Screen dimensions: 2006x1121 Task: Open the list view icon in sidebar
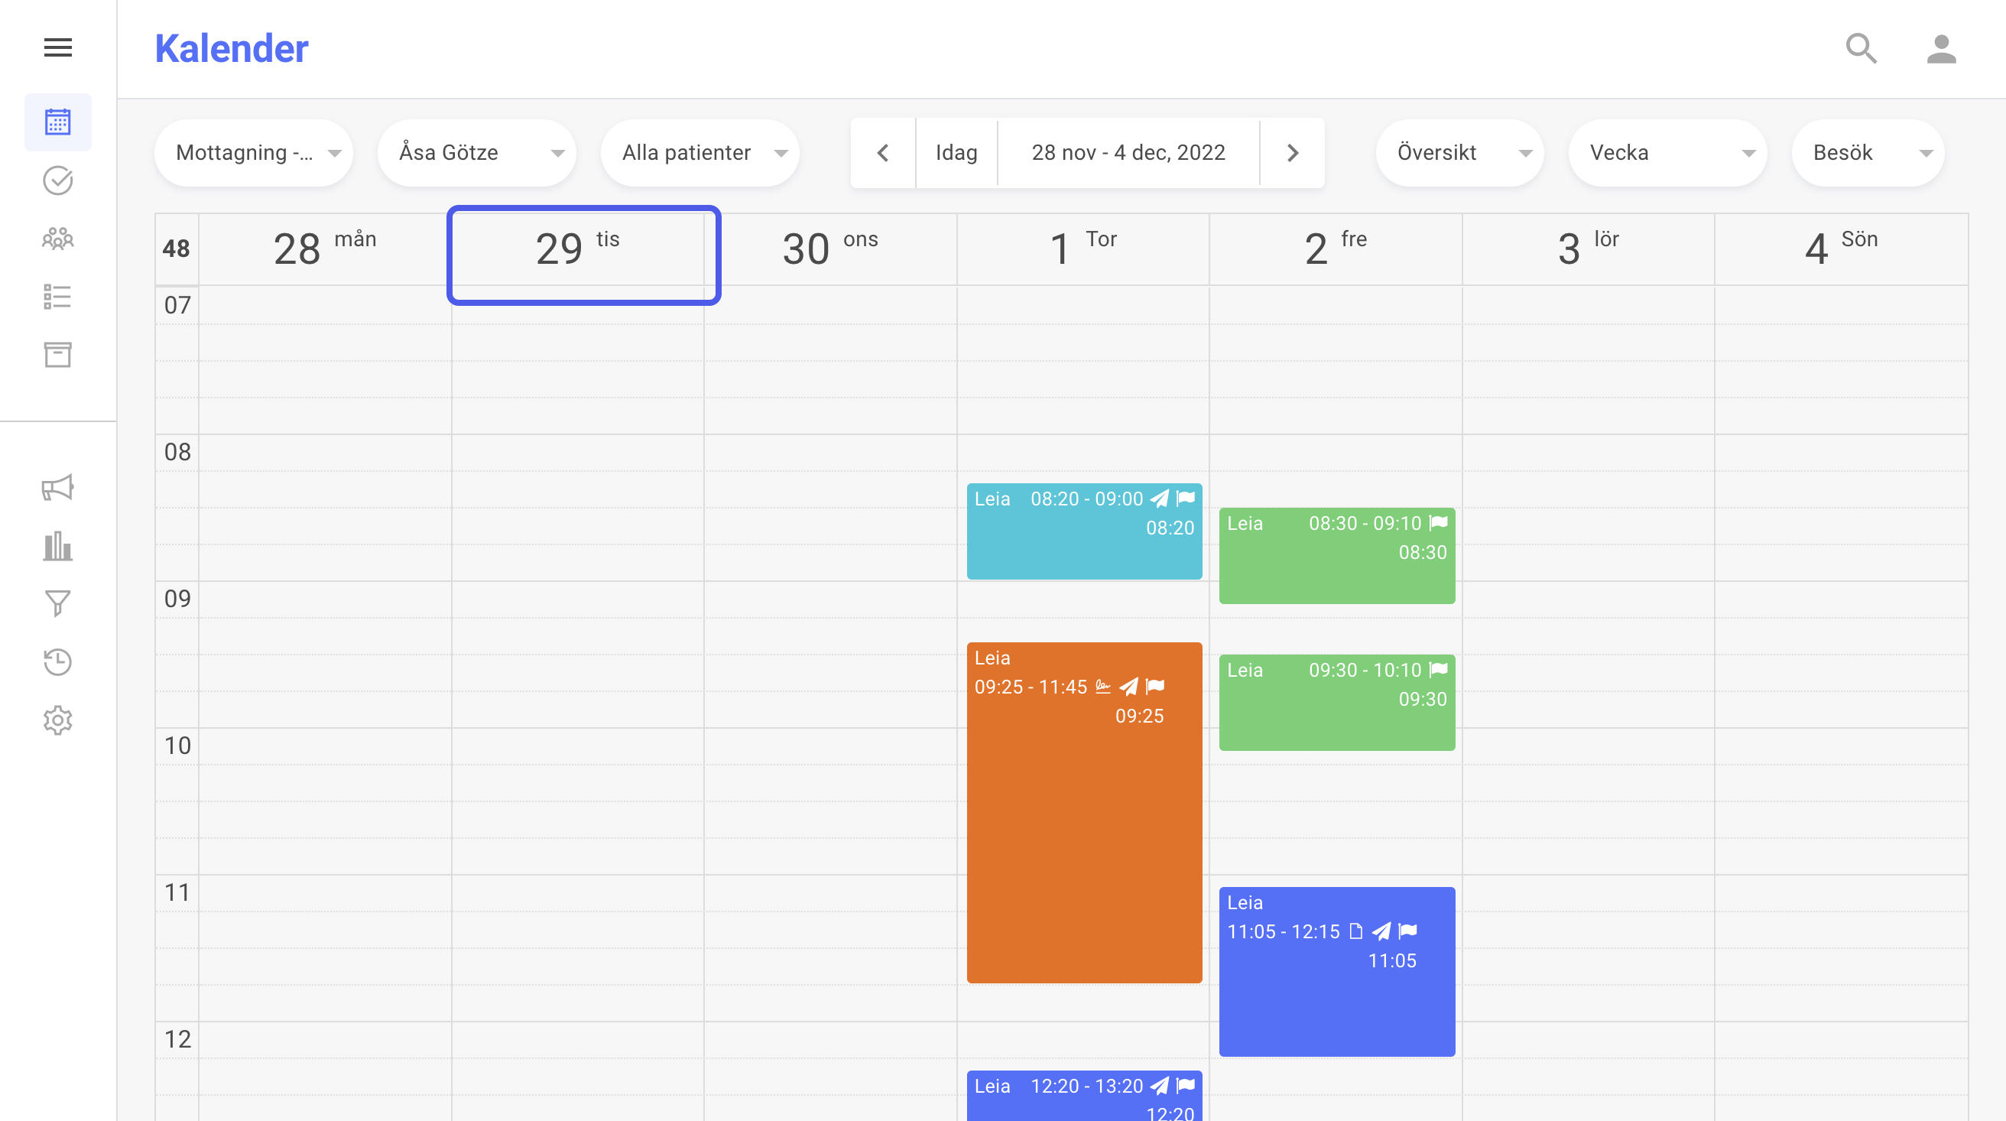pos(57,297)
